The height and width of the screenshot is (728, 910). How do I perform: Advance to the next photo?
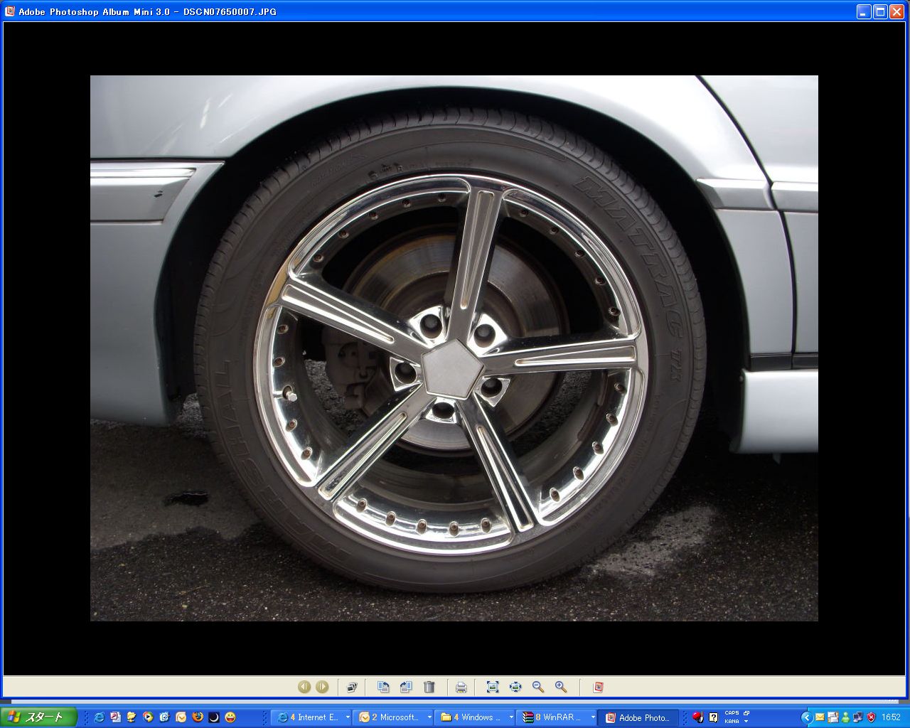(x=322, y=687)
